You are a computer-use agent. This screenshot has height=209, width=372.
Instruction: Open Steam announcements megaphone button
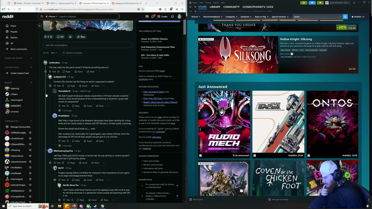tap(312, 3)
